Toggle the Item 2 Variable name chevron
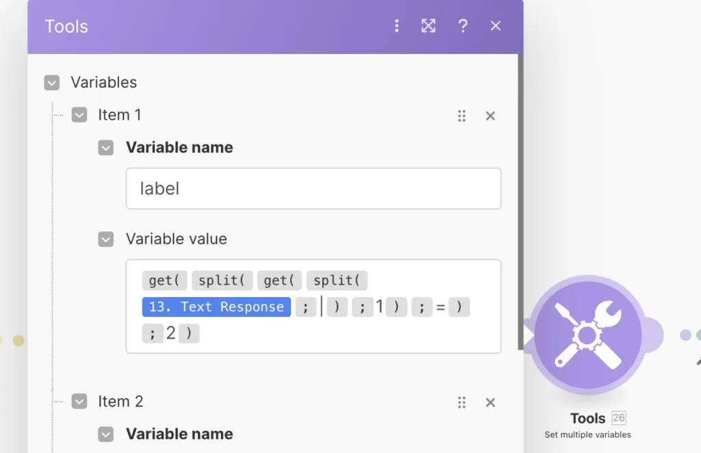 (x=105, y=435)
